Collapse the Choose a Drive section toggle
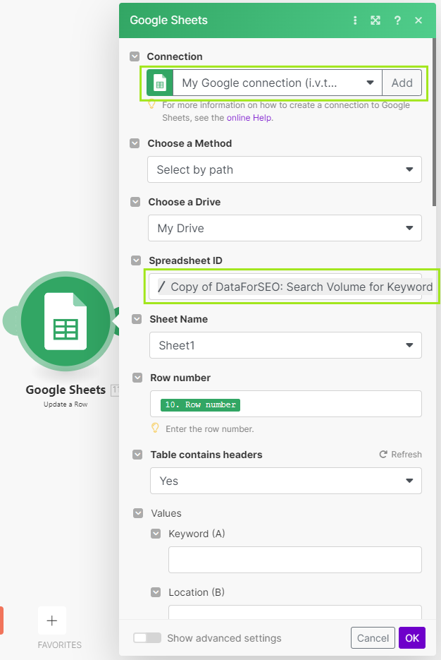The image size is (441, 660). (135, 202)
